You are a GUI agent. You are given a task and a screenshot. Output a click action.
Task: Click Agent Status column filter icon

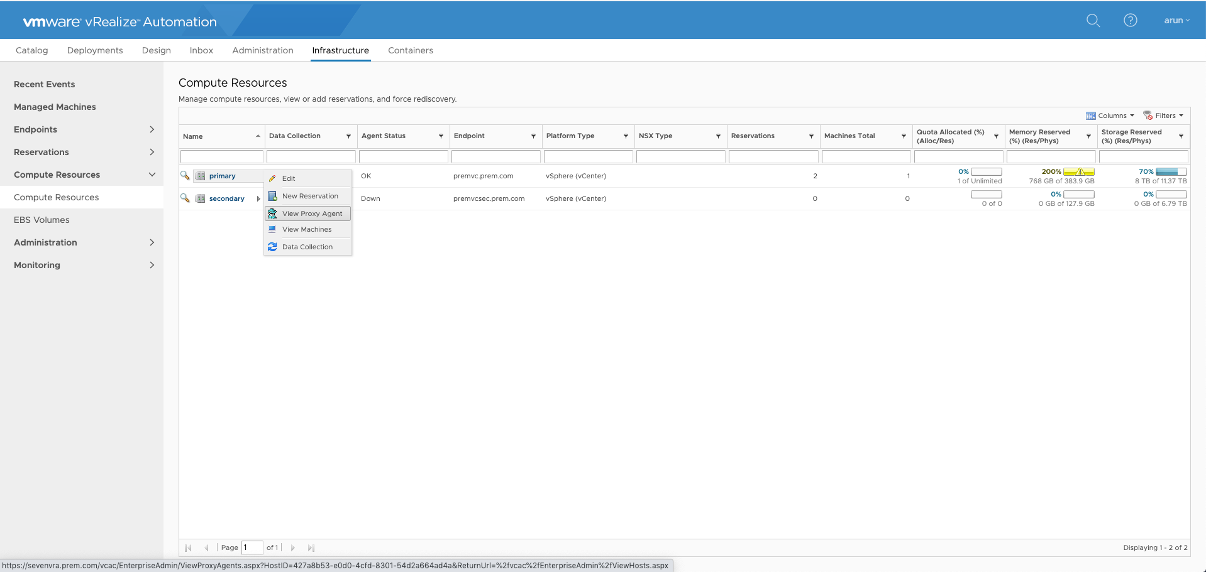(441, 136)
